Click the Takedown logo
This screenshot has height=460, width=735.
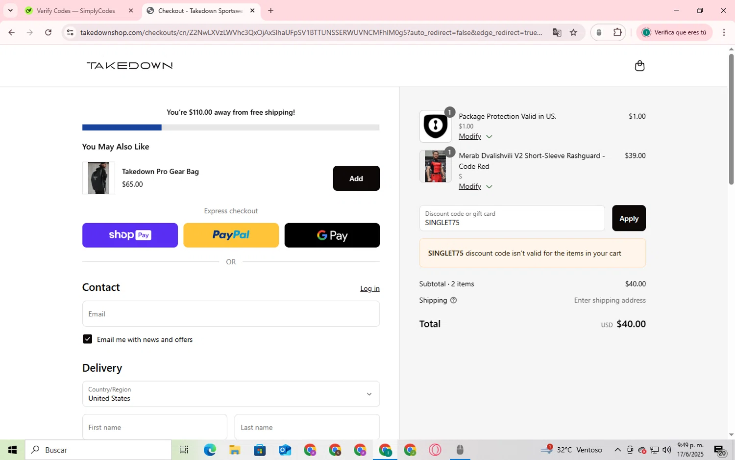click(x=129, y=66)
